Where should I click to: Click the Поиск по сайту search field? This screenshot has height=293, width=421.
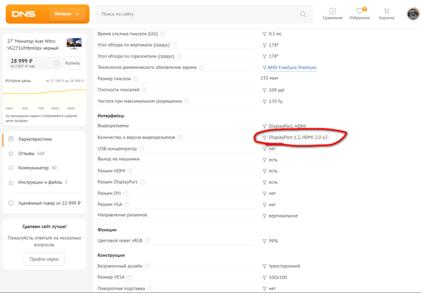tap(197, 14)
